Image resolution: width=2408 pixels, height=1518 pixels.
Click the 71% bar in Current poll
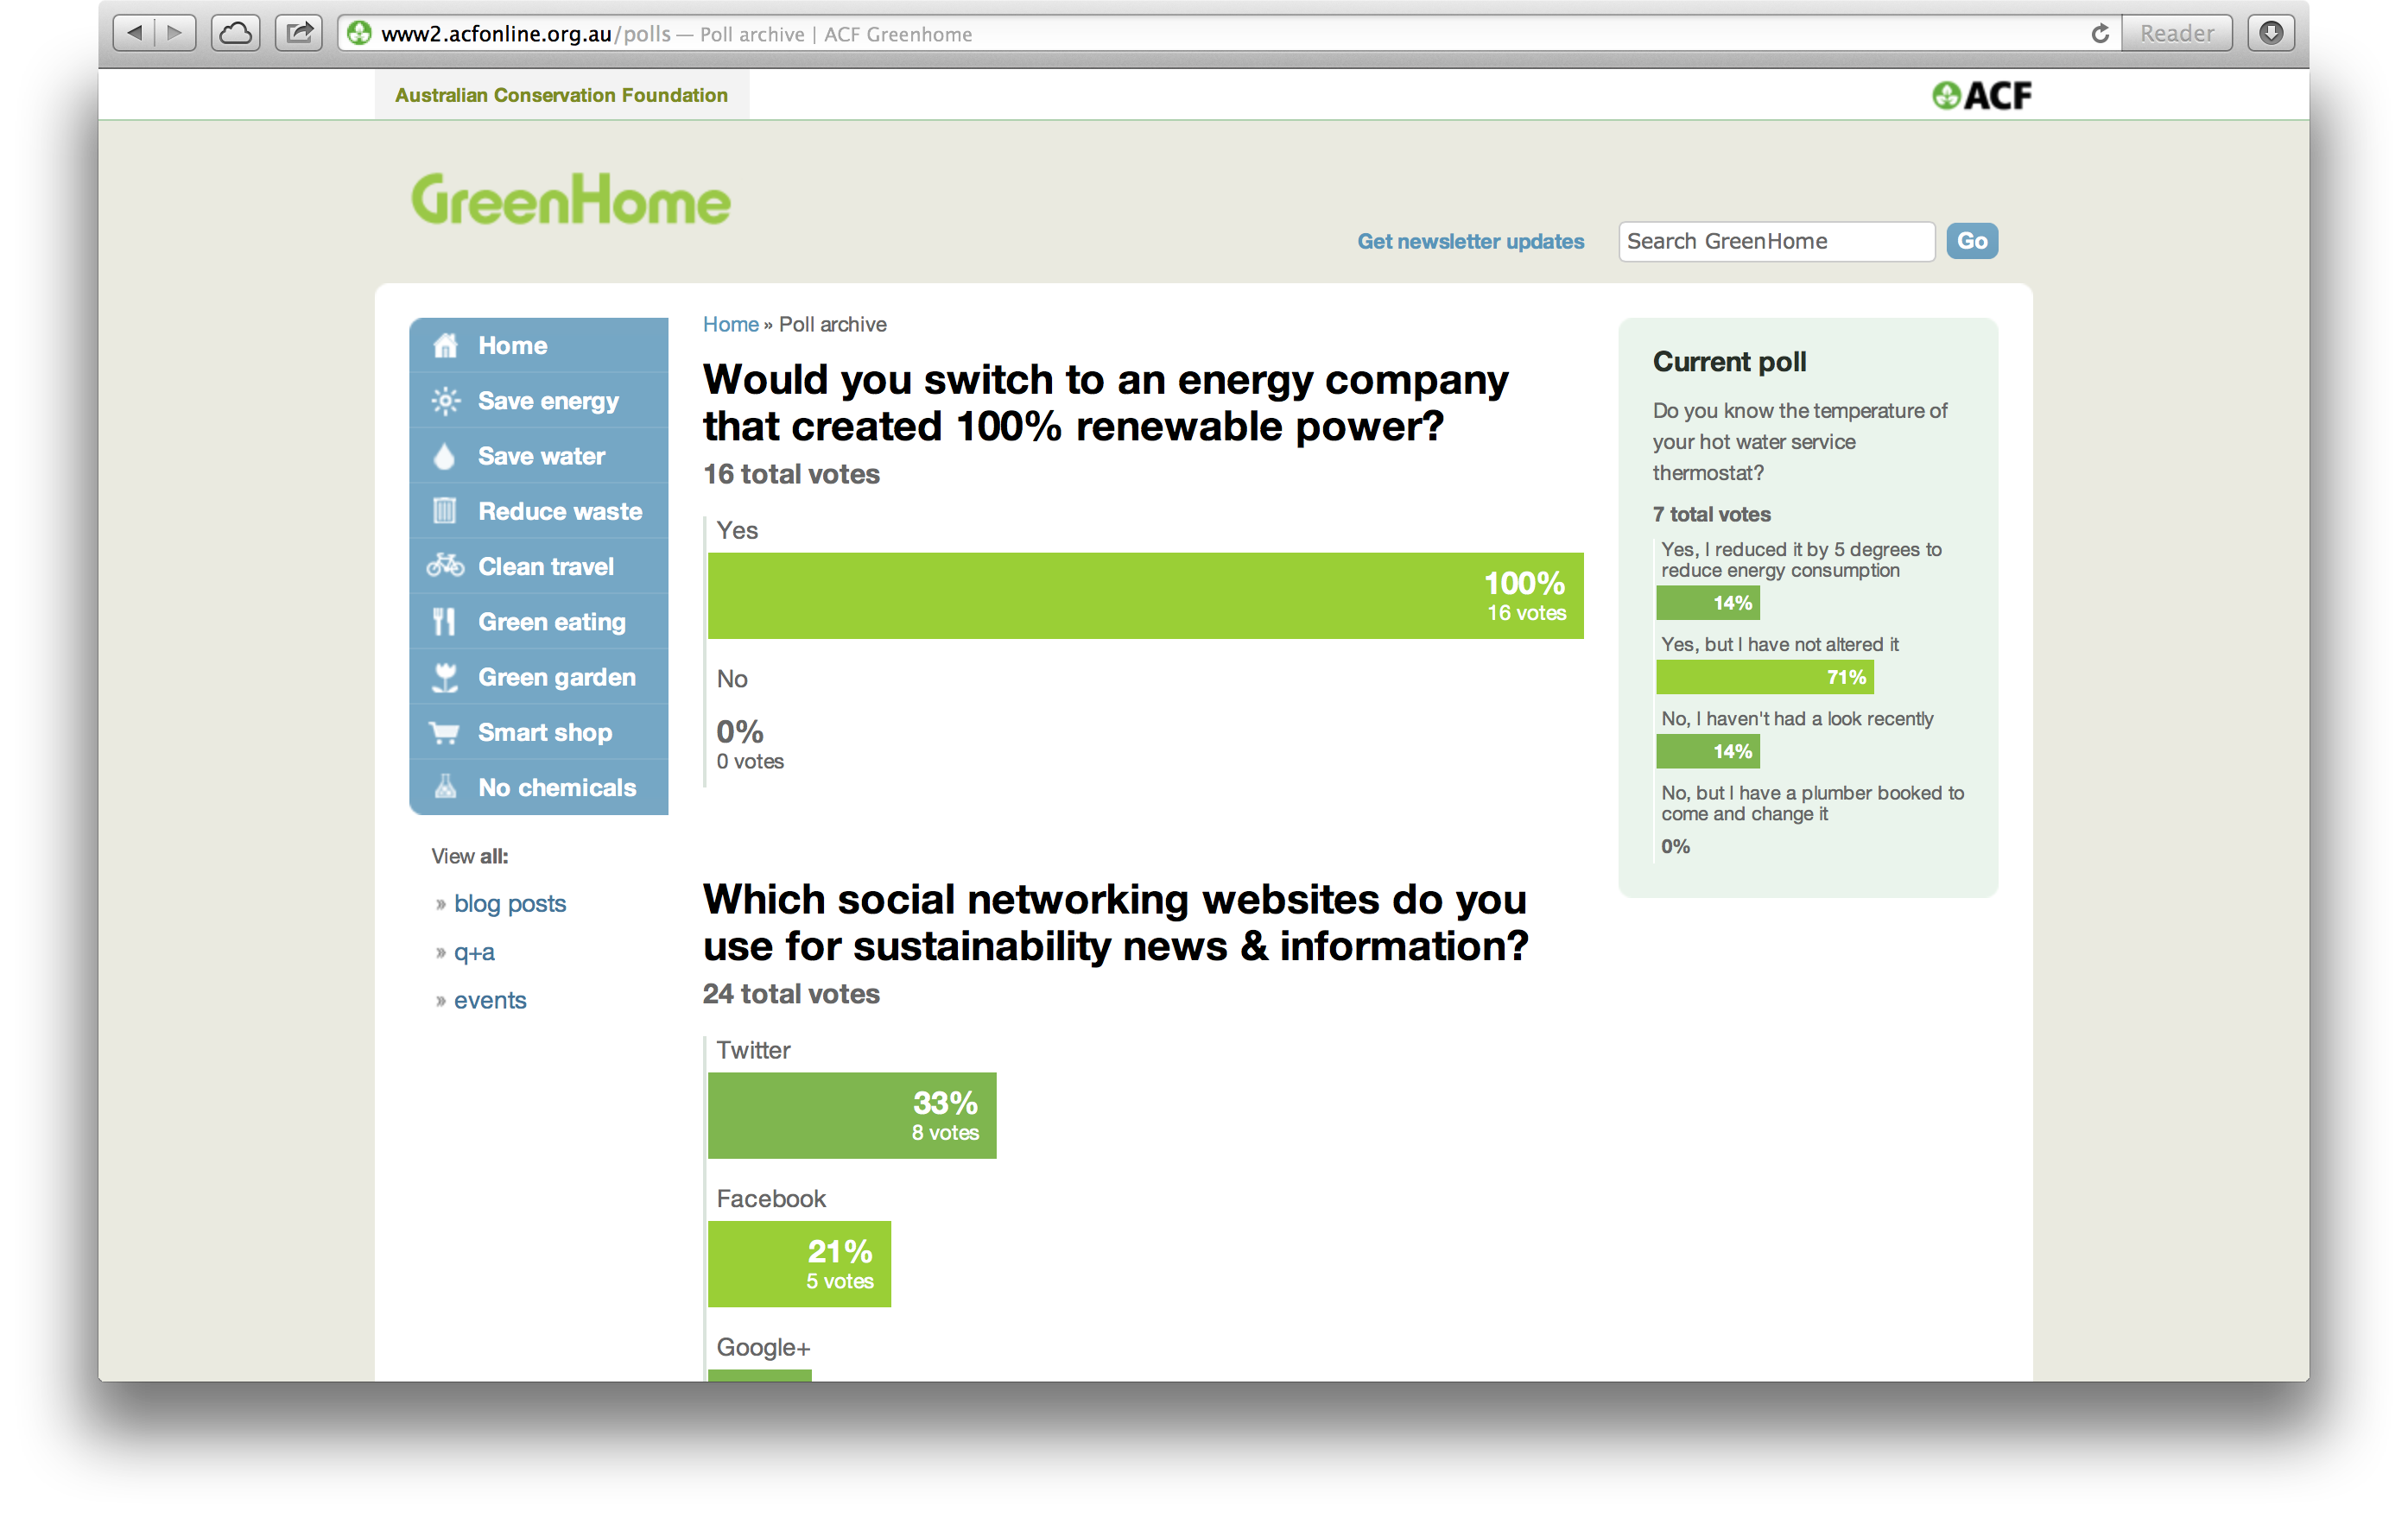(x=1765, y=677)
